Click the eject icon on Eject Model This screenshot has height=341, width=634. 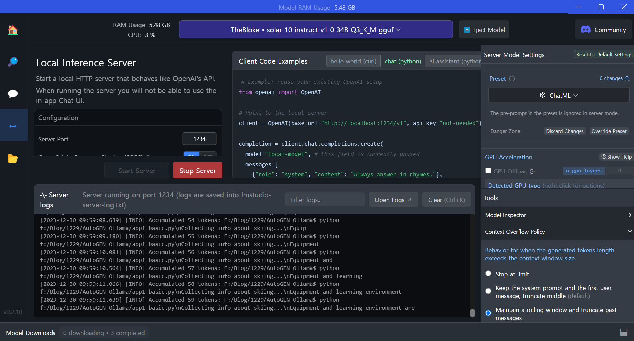(467, 30)
